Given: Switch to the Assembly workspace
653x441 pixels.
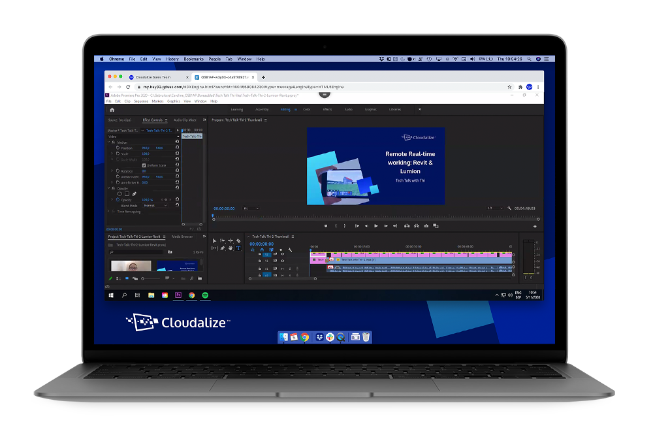Looking at the screenshot, I should click(262, 110).
